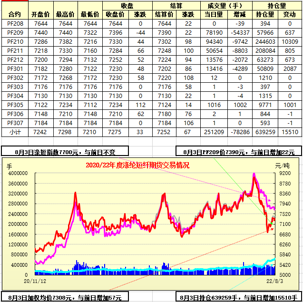303x302 pixels.
Task: Click the PF211 contract row label
Action: click(x=15, y=50)
